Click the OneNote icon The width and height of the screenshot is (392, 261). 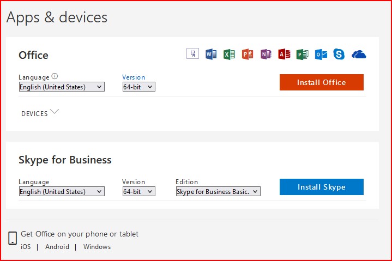click(x=266, y=54)
